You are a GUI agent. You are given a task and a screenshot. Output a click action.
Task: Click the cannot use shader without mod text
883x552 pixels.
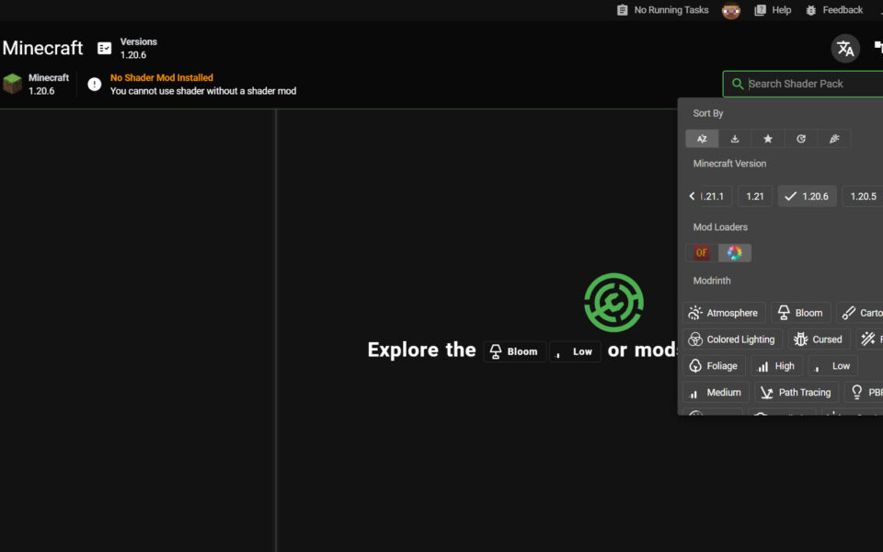coord(203,91)
